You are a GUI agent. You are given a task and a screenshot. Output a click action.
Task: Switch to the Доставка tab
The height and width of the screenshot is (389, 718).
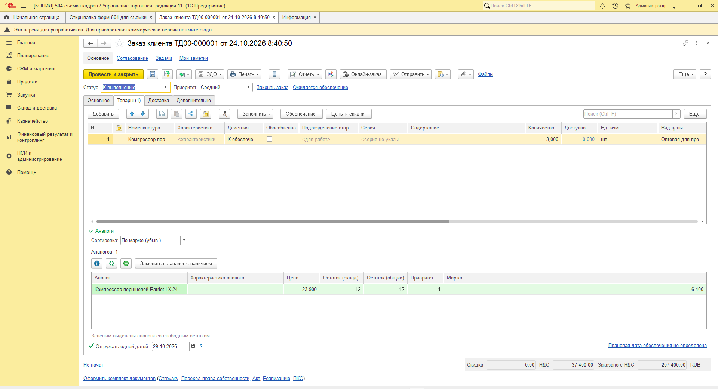click(159, 100)
